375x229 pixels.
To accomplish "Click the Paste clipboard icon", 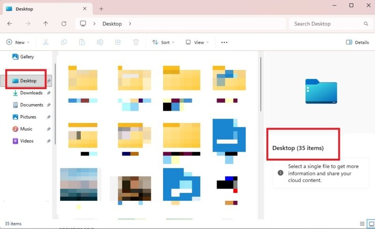I will pyautogui.click(x=82, y=42).
